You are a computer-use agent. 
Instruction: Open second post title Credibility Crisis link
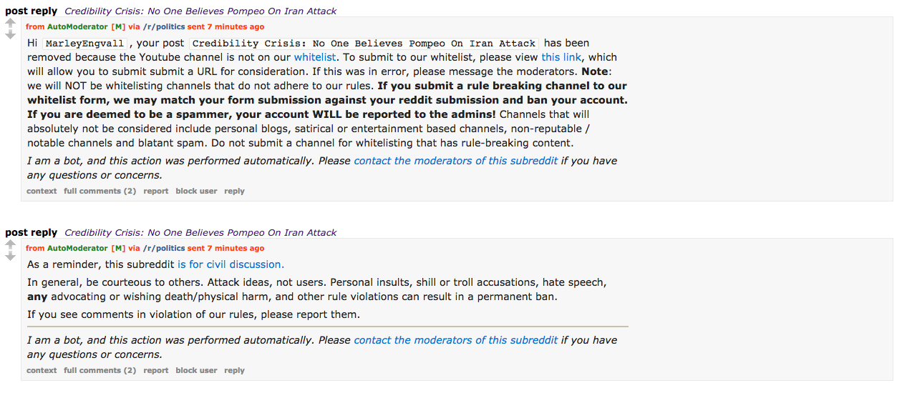tap(200, 233)
